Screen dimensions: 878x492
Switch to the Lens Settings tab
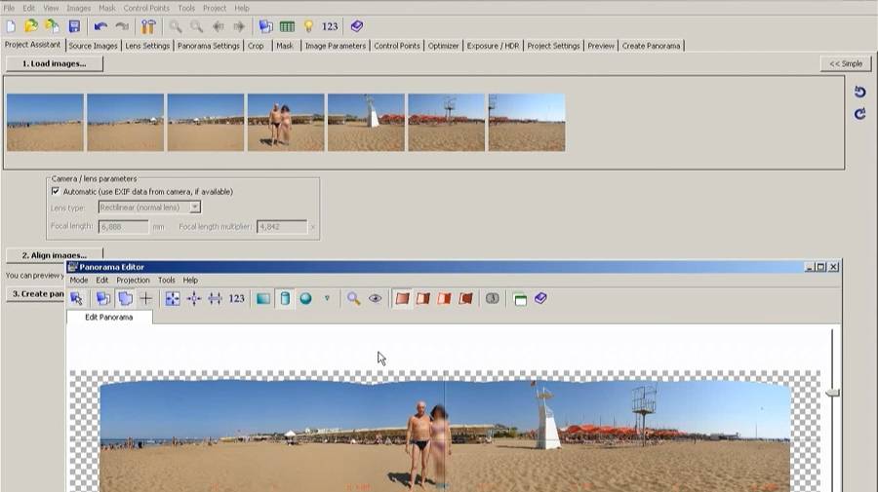147,46
